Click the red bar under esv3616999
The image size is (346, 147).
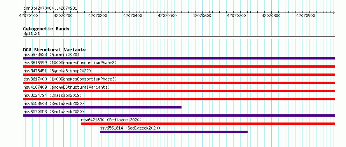(179, 66)
